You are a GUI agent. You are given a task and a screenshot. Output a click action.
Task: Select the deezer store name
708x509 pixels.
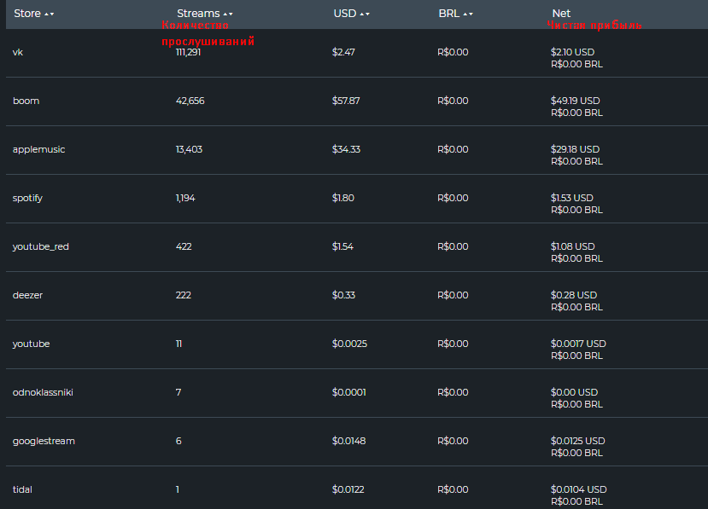27,295
